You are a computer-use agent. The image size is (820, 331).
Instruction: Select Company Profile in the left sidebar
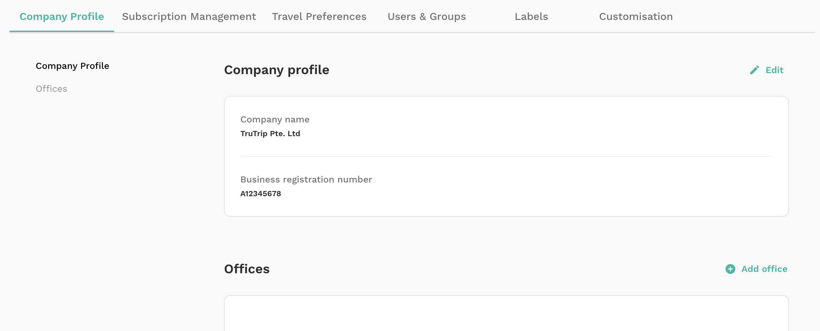pyautogui.click(x=72, y=66)
